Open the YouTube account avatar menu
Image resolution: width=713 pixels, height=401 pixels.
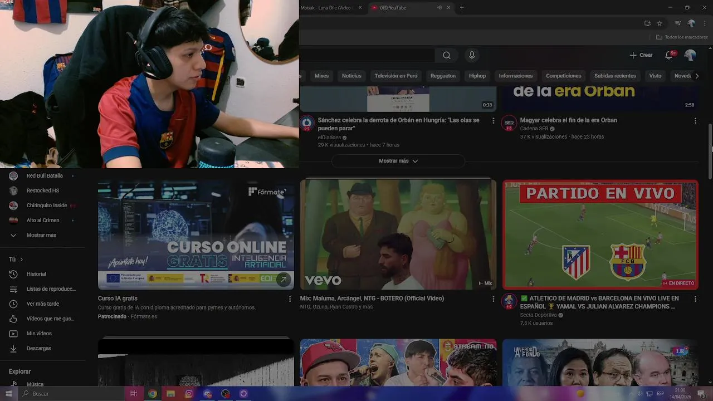coord(690,55)
